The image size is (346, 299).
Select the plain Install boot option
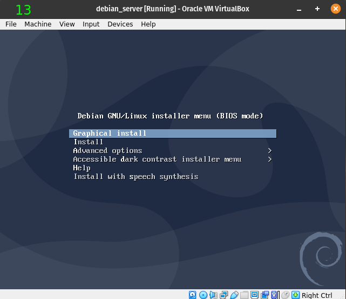pyautogui.click(x=89, y=142)
